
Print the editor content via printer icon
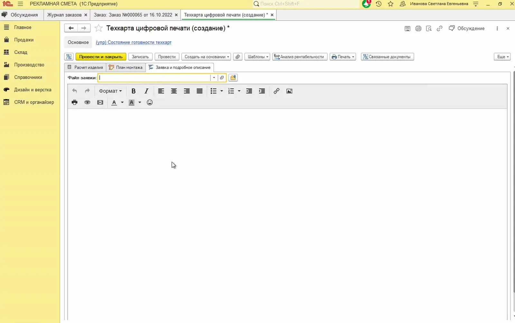74,102
